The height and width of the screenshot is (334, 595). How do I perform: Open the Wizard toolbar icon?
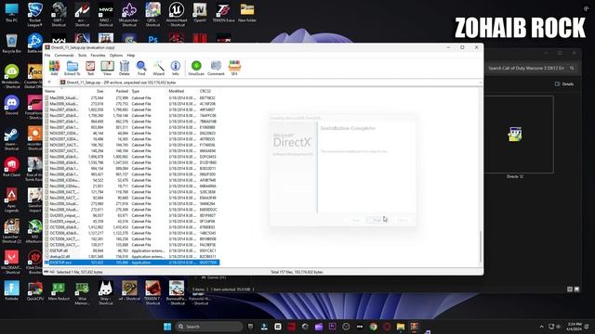pyautogui.click(x=159, y=68)
